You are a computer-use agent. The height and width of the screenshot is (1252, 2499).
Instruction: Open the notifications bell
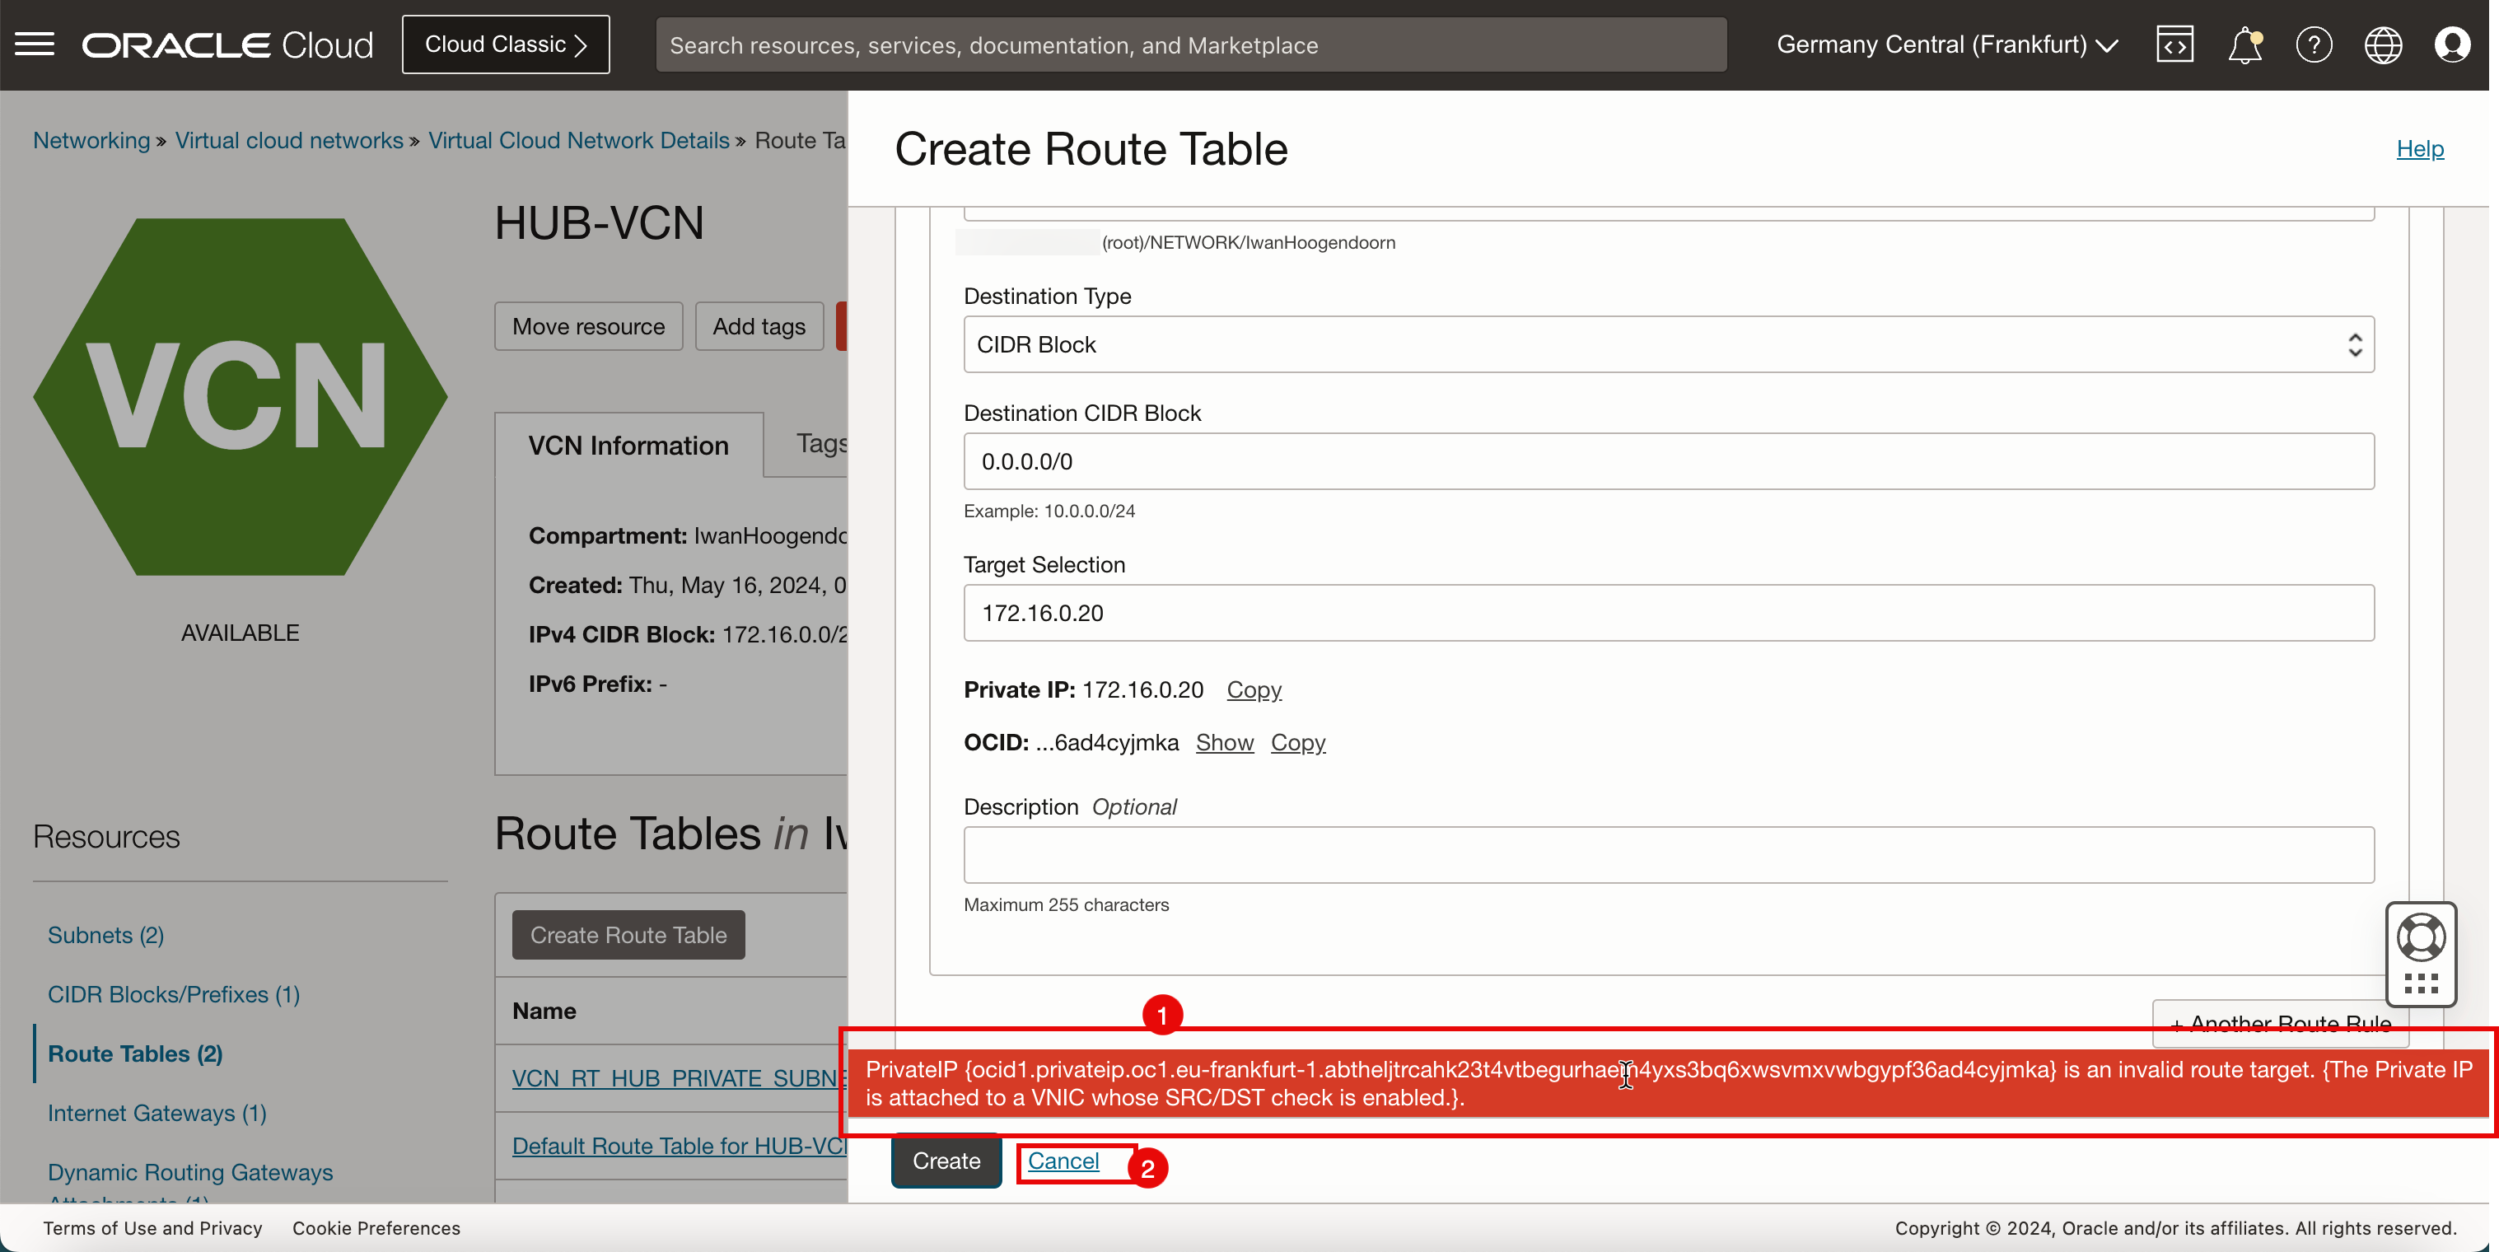[x=2244, y=44]
